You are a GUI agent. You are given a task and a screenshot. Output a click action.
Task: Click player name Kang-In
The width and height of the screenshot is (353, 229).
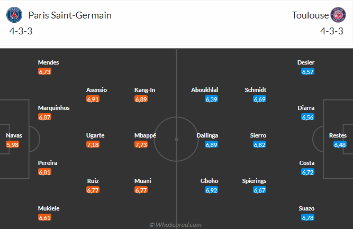tap(144, 90)
